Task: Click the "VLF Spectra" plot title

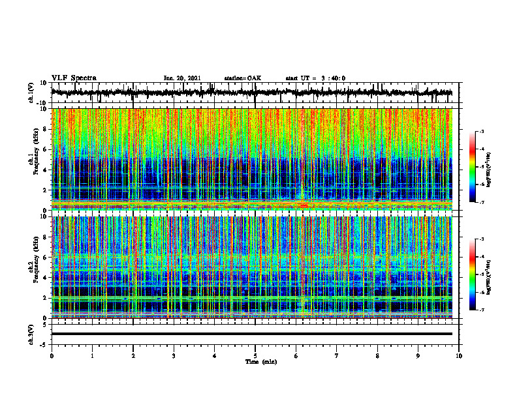Action: point(74,78)
